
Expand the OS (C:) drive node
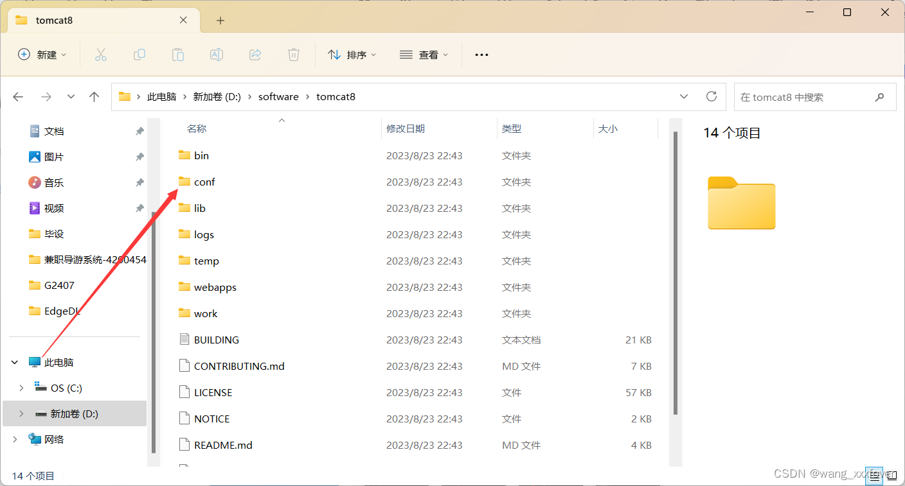coord(21,388)
